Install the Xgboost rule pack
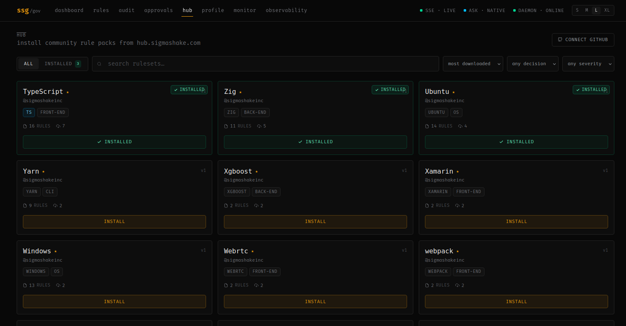The image size is (626, 326). pyautogui.click(x=315, y=222)
